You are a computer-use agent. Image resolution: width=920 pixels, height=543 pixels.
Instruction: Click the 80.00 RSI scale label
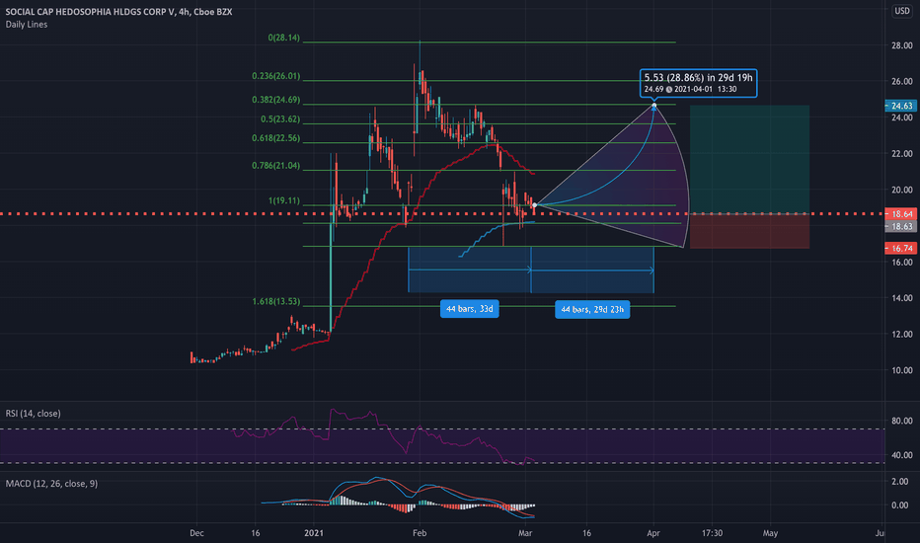point(902,421)
